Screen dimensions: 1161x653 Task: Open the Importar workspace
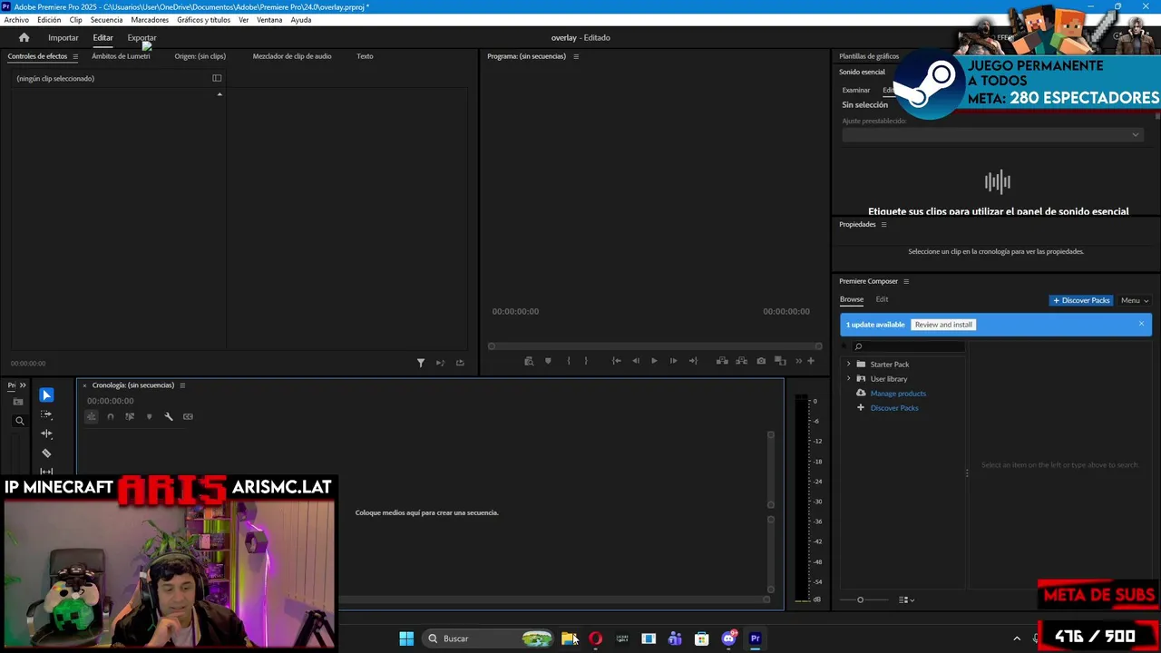click(63, 38)
